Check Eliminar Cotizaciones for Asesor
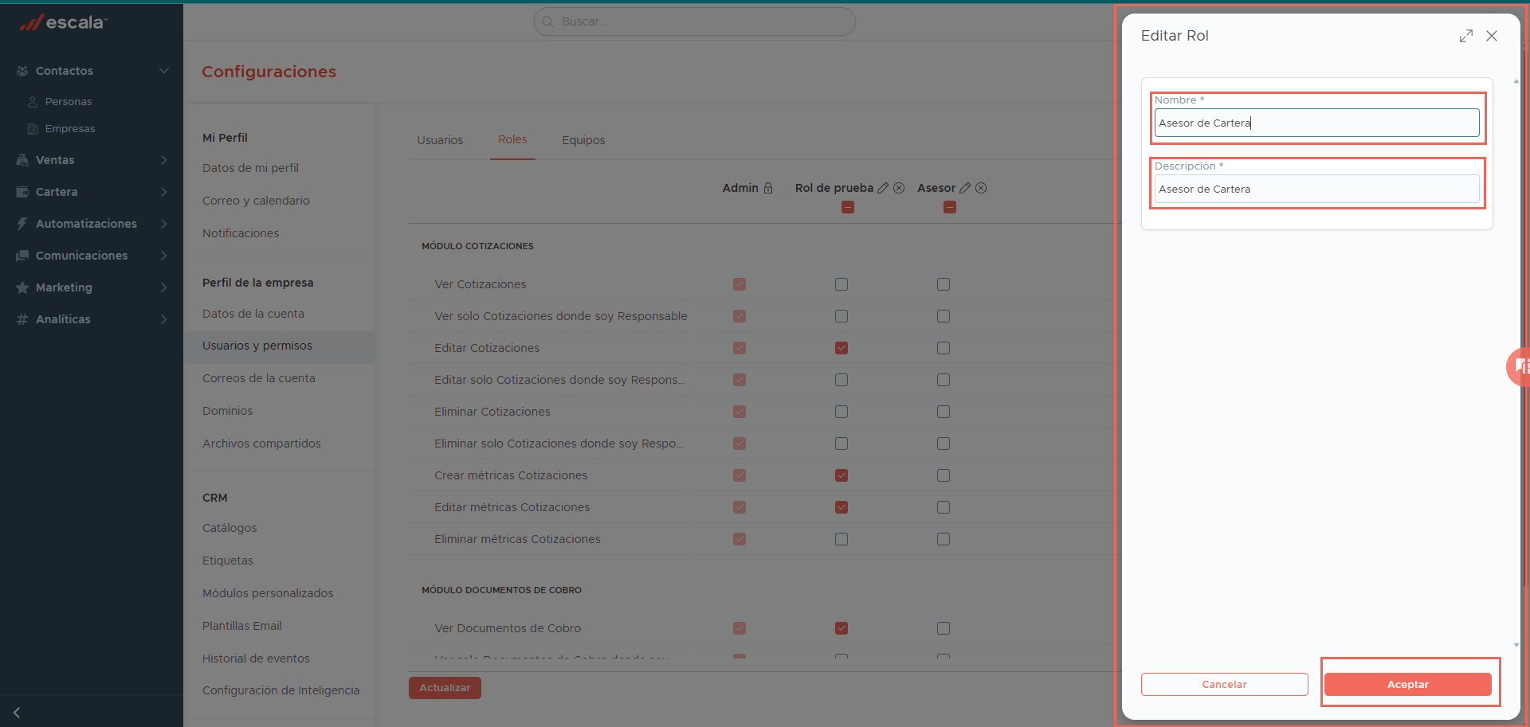1530x727 pixels. tap(943, 412)
